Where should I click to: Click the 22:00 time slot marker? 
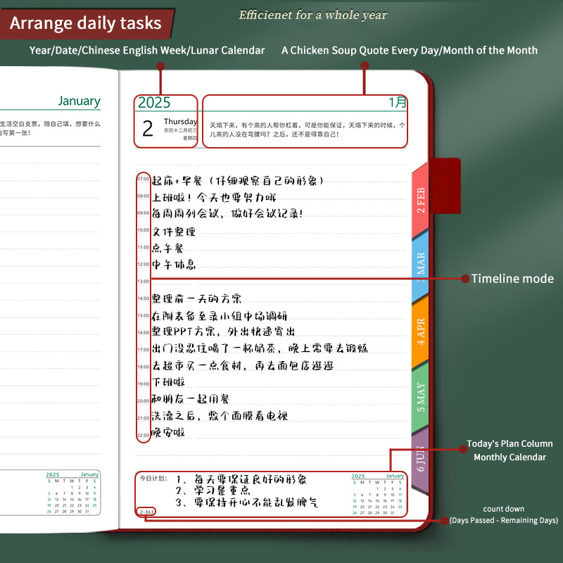coord(143,436)
